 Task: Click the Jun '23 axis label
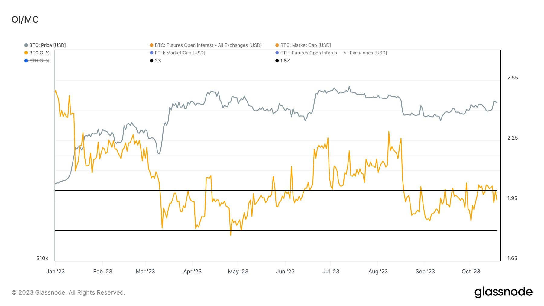285,271
